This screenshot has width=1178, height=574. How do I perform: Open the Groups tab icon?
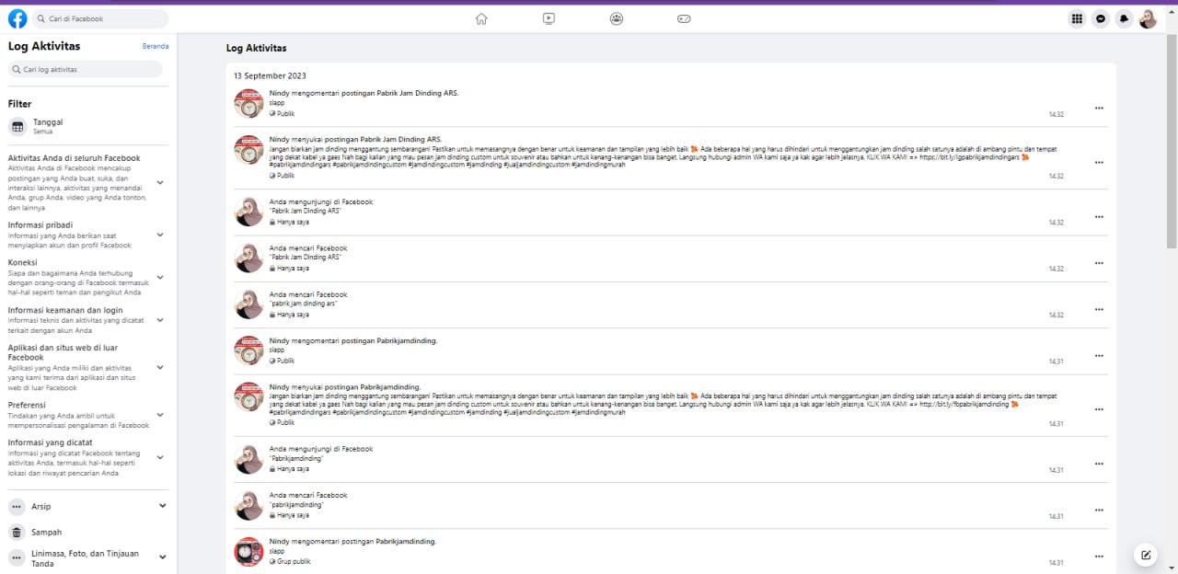617,18
